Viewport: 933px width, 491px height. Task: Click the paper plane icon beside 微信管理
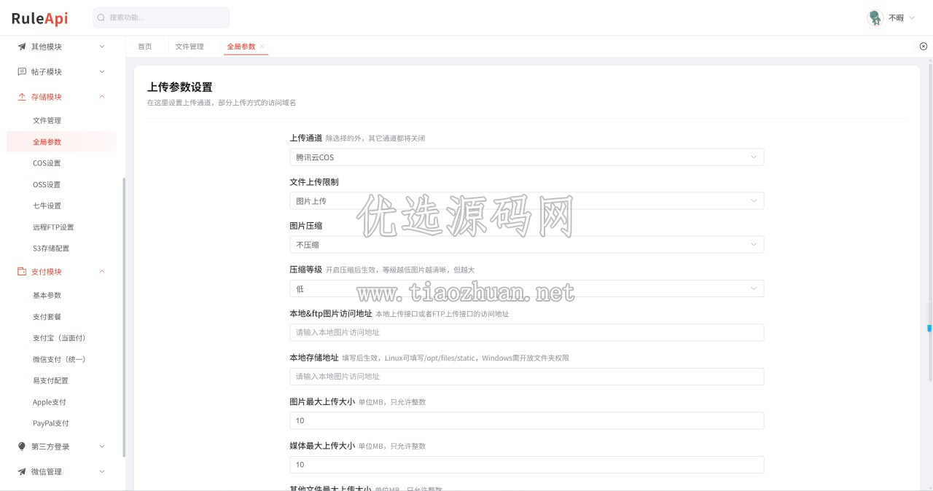(22, 471)
